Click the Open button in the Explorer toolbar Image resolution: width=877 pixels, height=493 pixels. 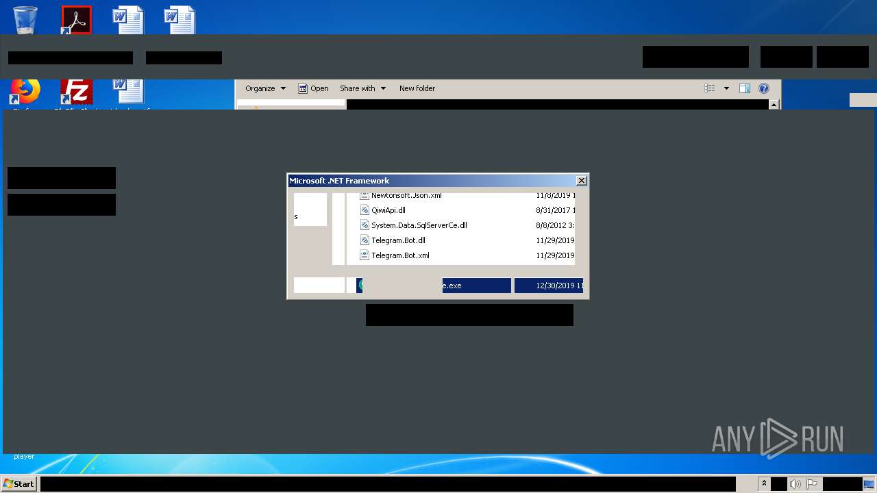pyautogui.click(x=313, y=88)
